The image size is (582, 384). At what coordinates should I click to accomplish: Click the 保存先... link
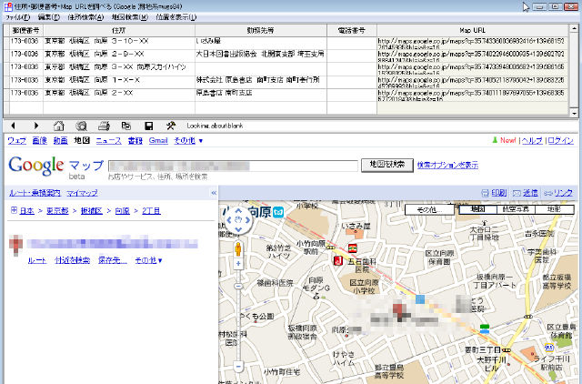tap(113, 260)
